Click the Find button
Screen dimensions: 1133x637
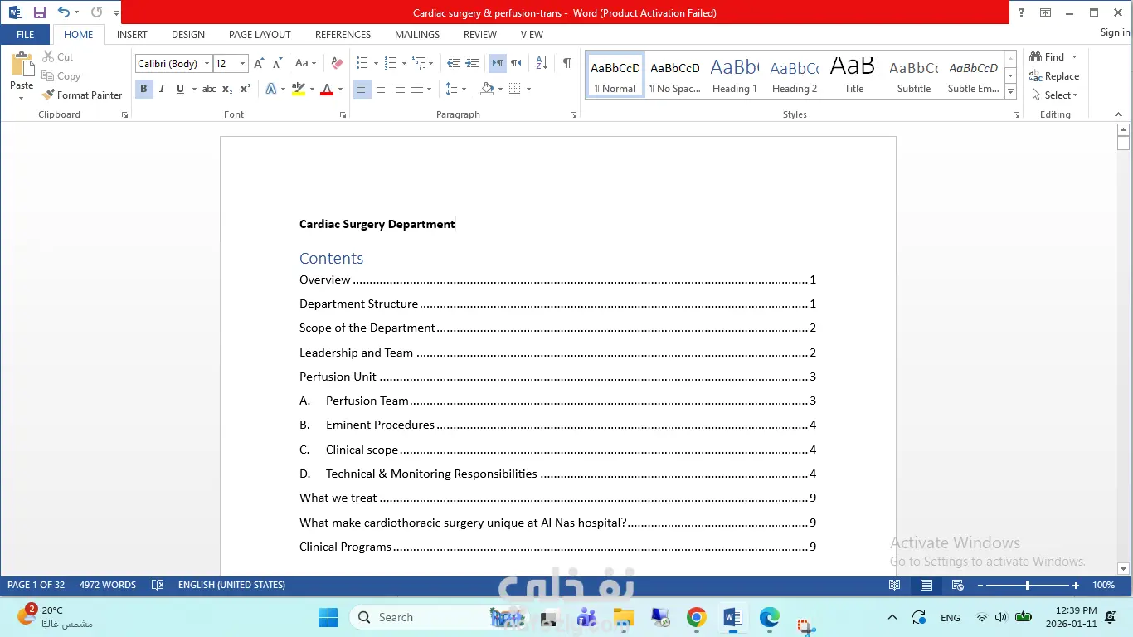tap(1047, 57)
